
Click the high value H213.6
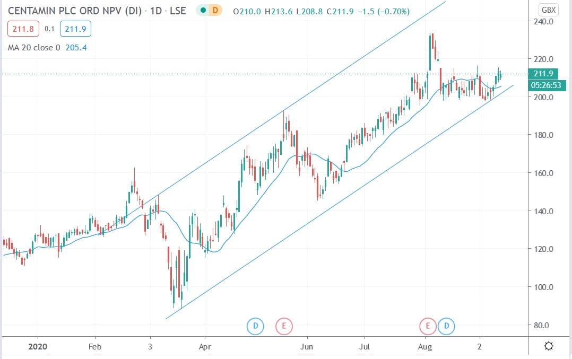[x=279, y=11]
